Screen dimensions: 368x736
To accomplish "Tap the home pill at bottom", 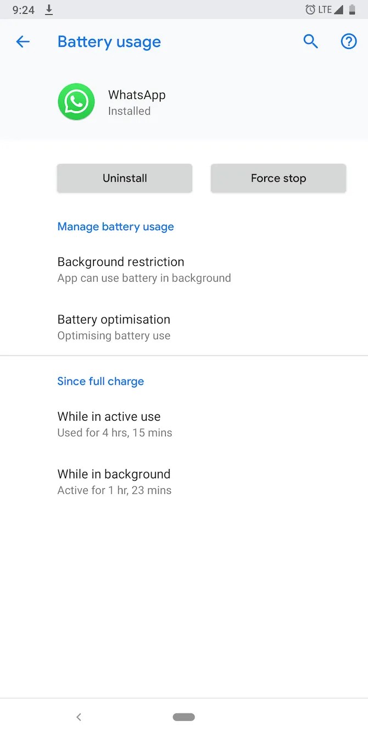I will point(184,717).
